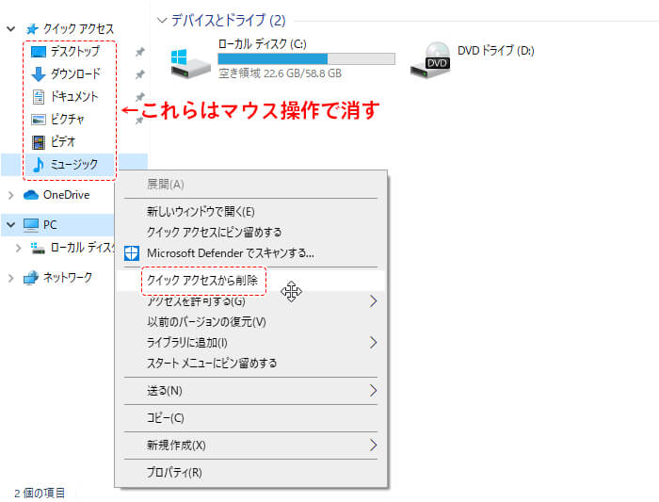Image resolution: width=659 pixels, height=502 pixels.
Task: Open ライブラリに追加 submenu arrow
Action: 373,342
